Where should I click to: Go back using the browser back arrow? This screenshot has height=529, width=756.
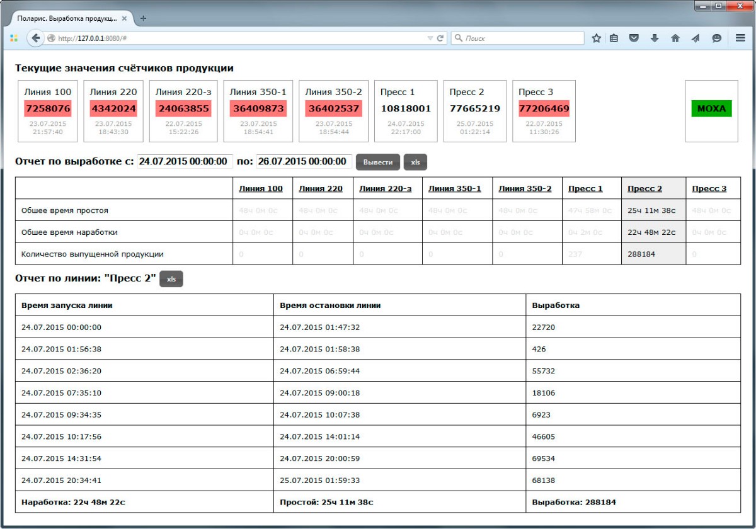pos(35,38)
